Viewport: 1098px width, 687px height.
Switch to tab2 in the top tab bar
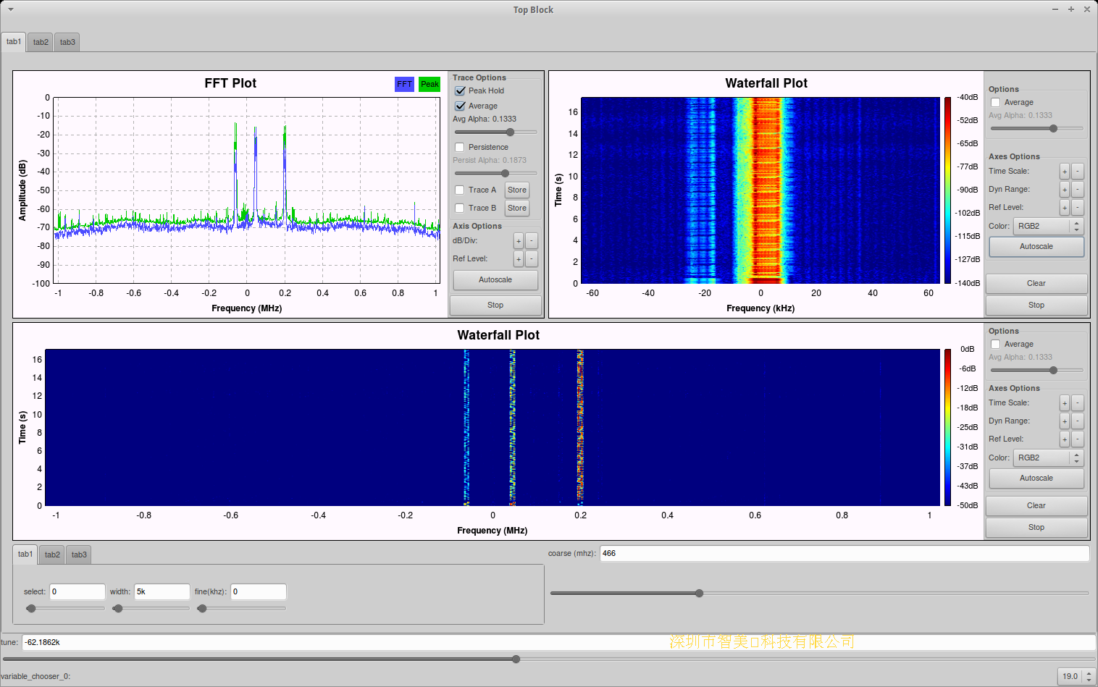[x=41, y=42]
